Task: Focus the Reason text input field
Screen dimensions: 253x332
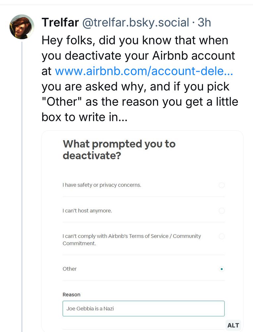Action: [x=144, y=308]
